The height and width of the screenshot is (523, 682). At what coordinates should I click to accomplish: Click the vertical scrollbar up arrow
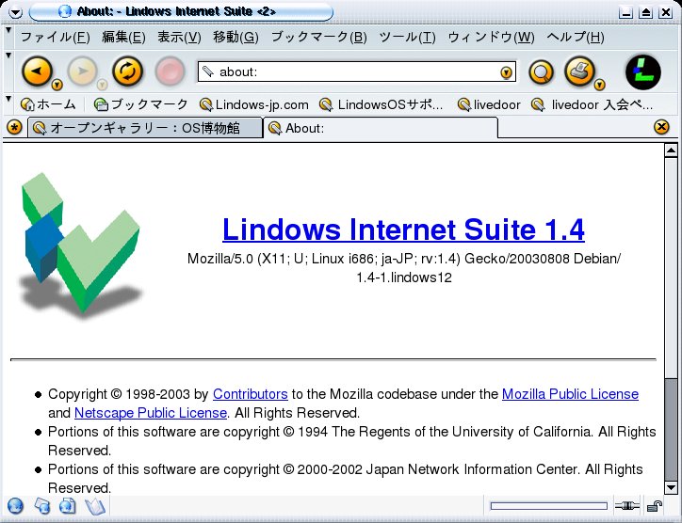(x=671, y=151)
